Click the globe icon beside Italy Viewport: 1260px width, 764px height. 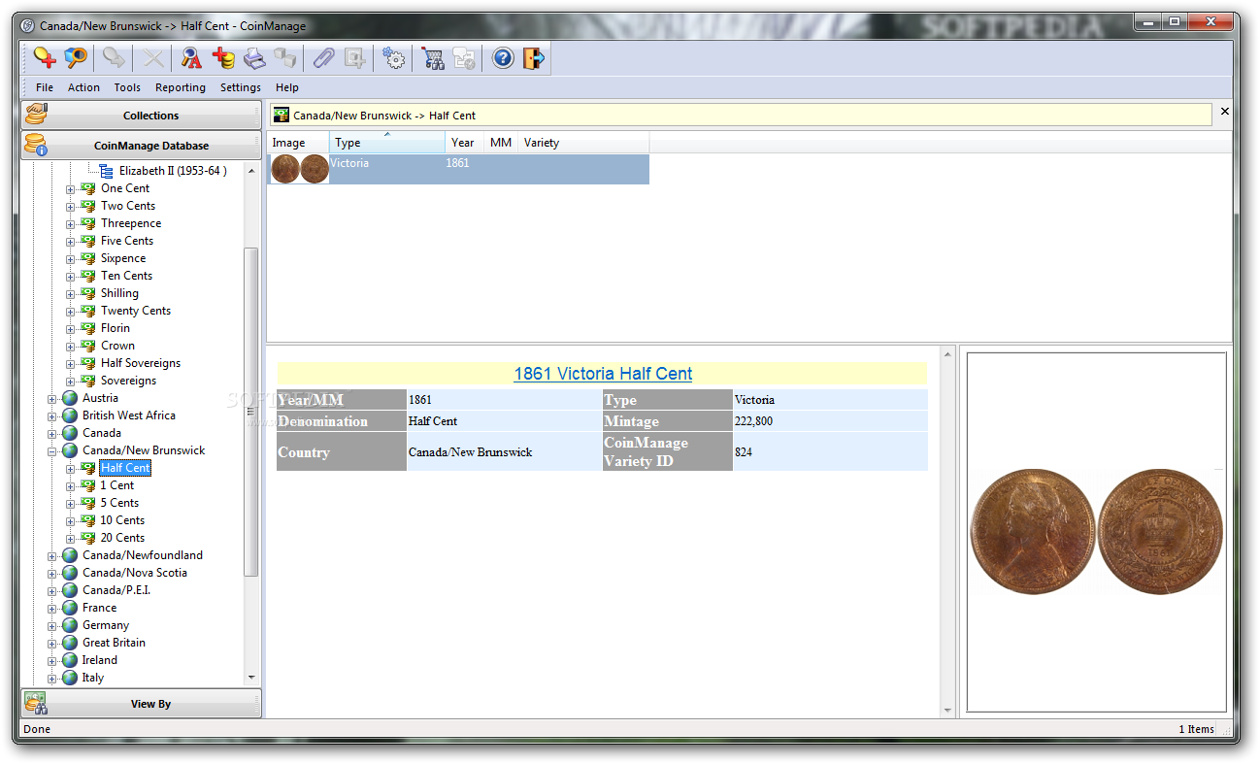pyautogui.click(x=70, y=678)
